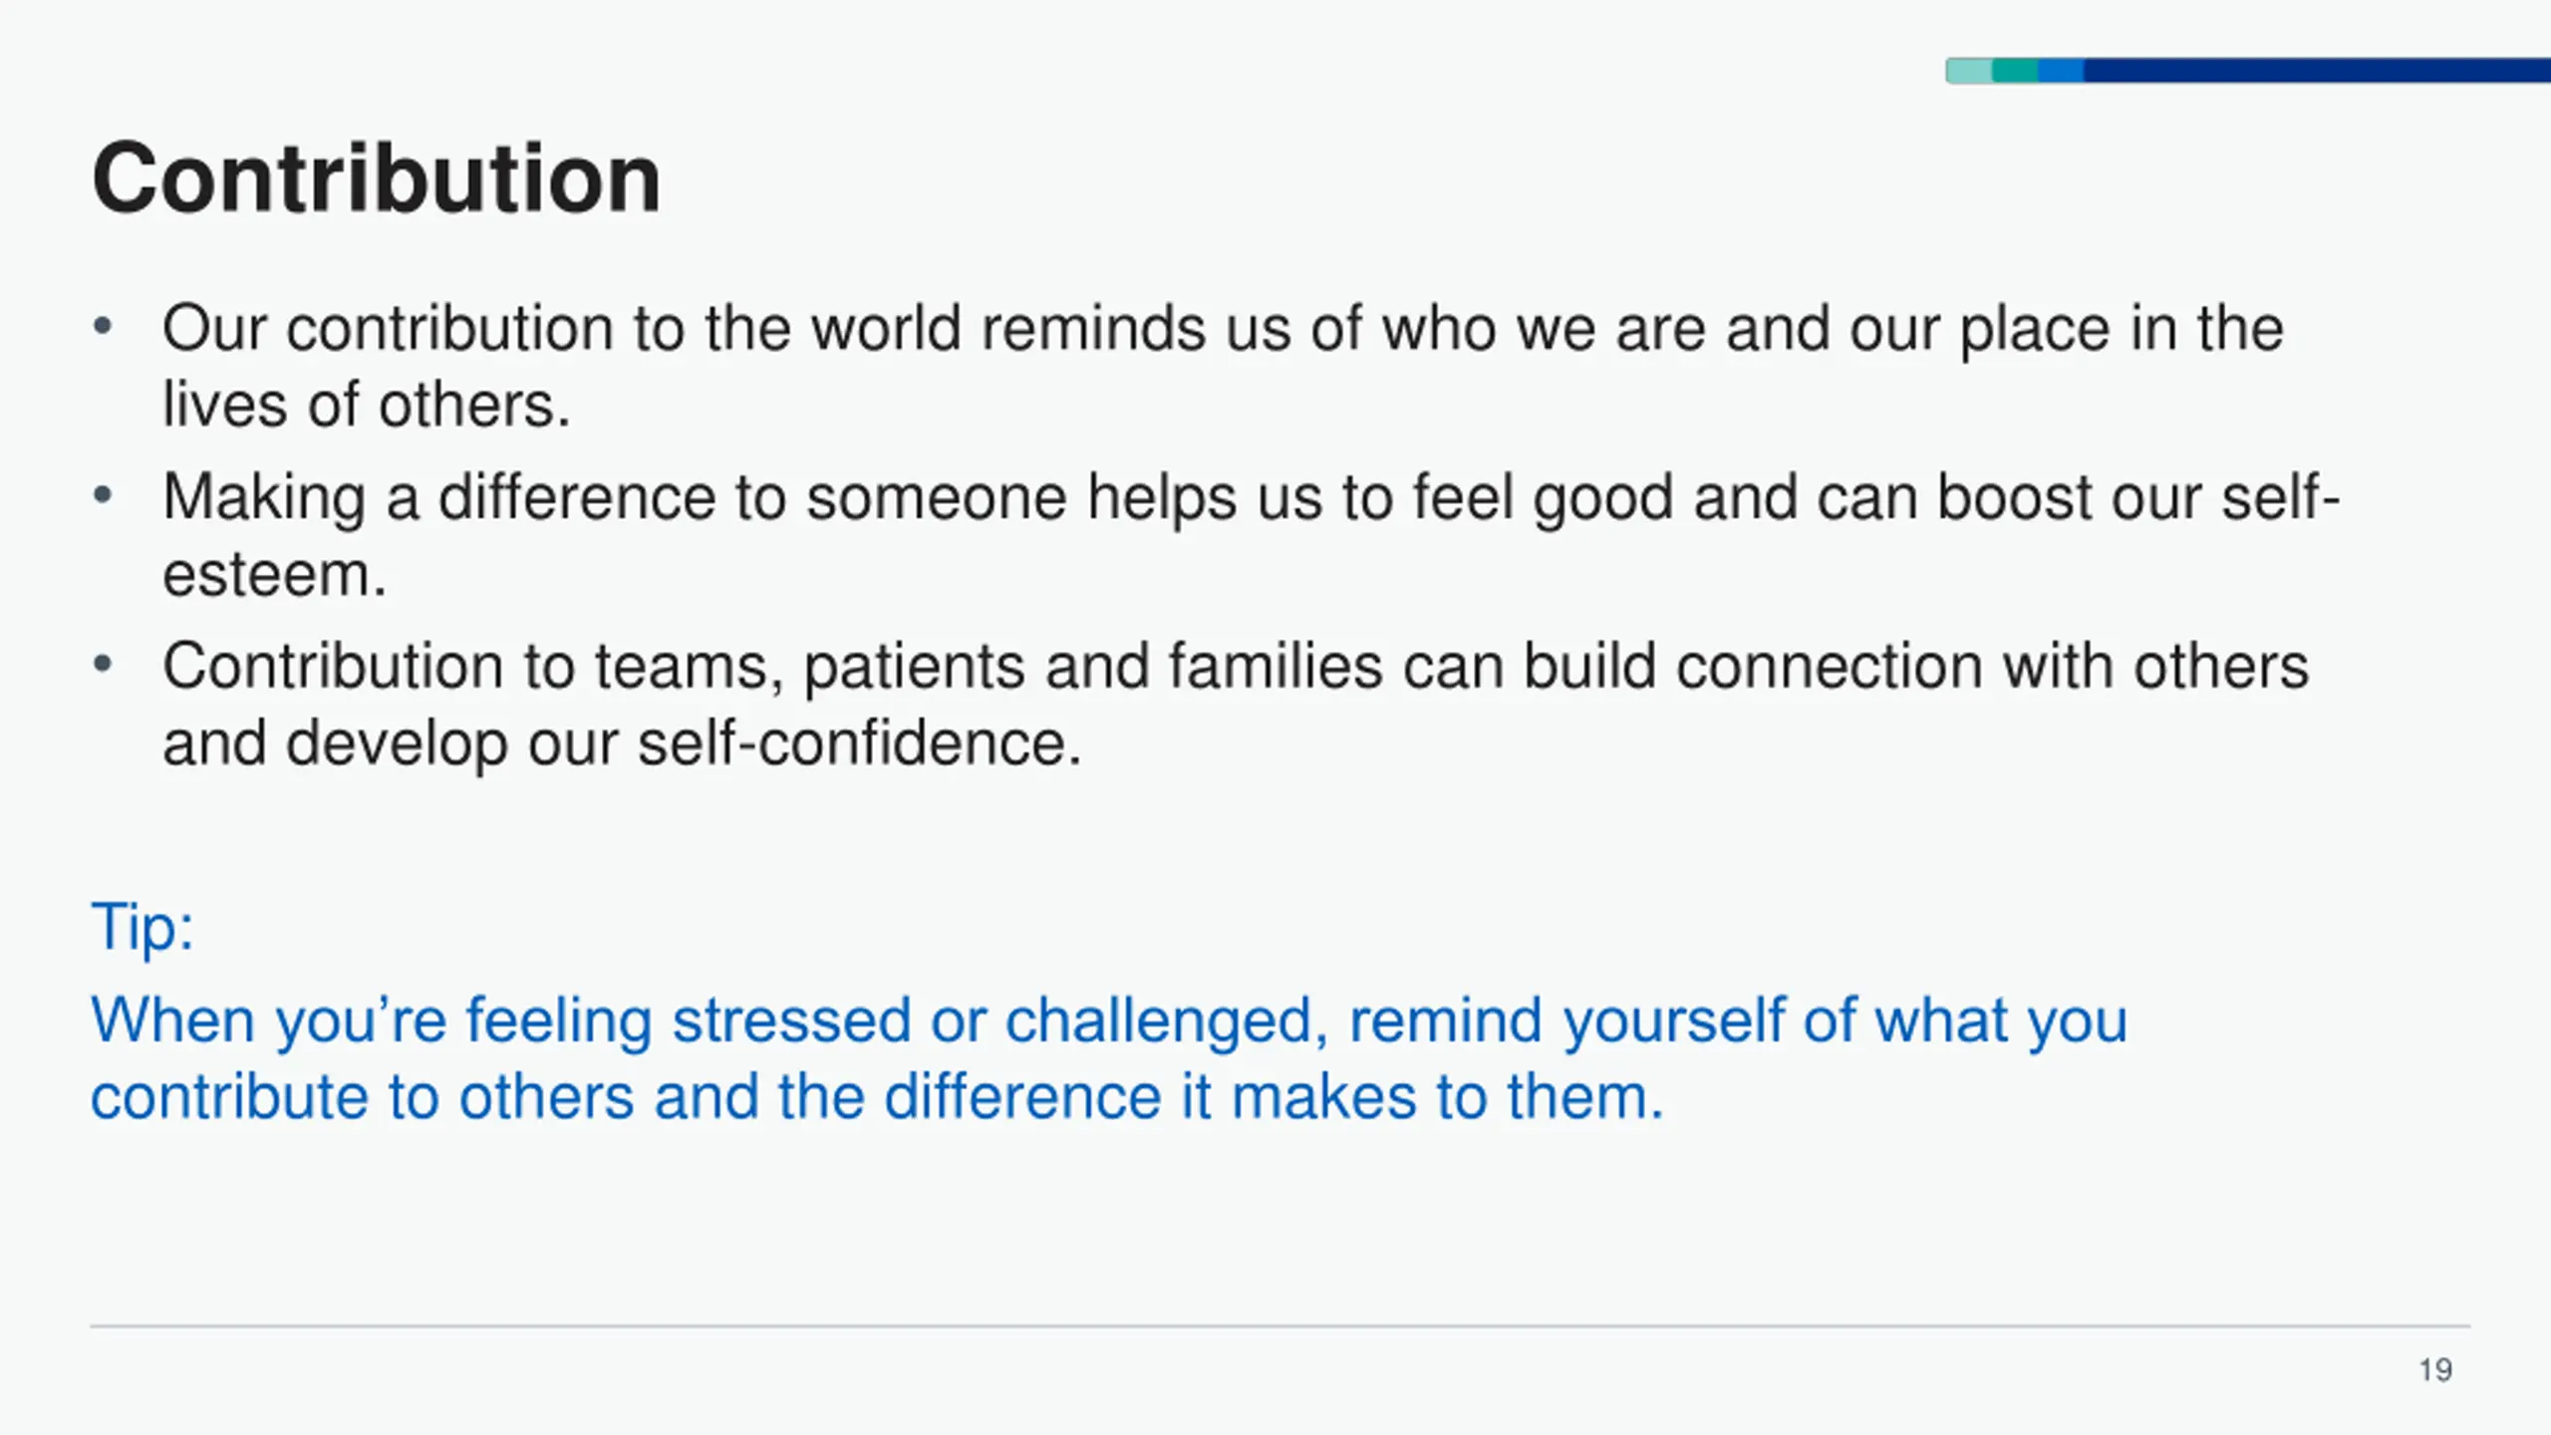Click the word 'esteem.' in second bullet

(274, 575)
